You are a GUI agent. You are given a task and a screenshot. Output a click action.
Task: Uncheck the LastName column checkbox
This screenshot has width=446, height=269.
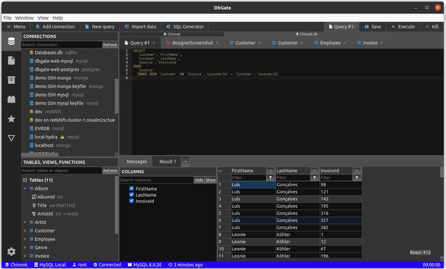[131, 195]
